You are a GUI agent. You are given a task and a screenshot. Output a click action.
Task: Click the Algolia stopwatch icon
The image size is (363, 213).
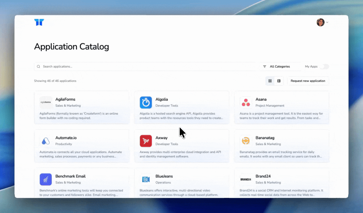point(146,102)
